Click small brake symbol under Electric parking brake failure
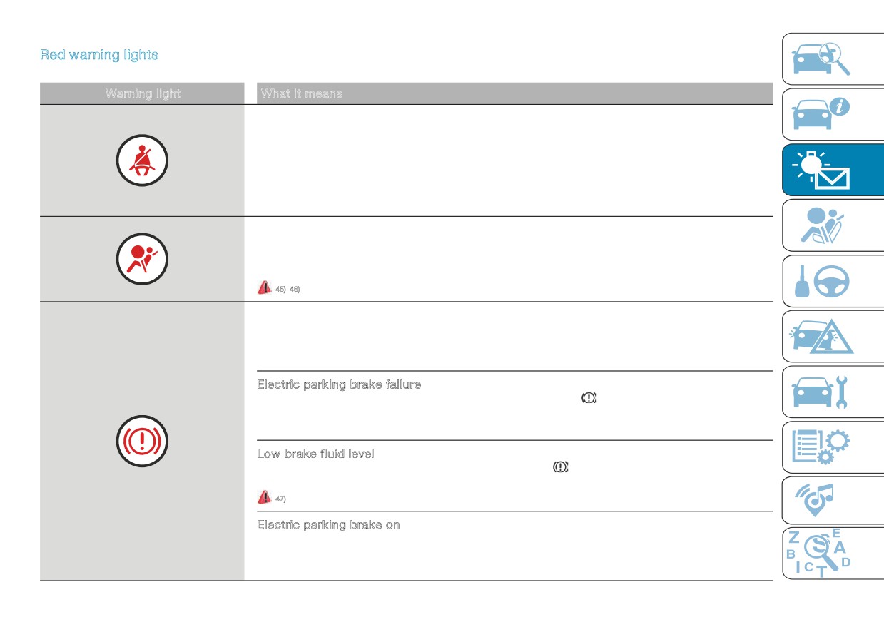The image size is (884, 622). click(x=589, y=398)
